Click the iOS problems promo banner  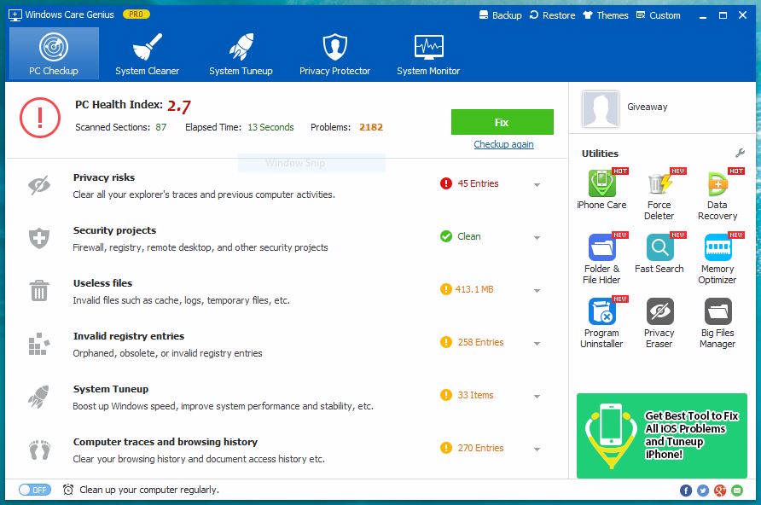(x=662, y=436)
